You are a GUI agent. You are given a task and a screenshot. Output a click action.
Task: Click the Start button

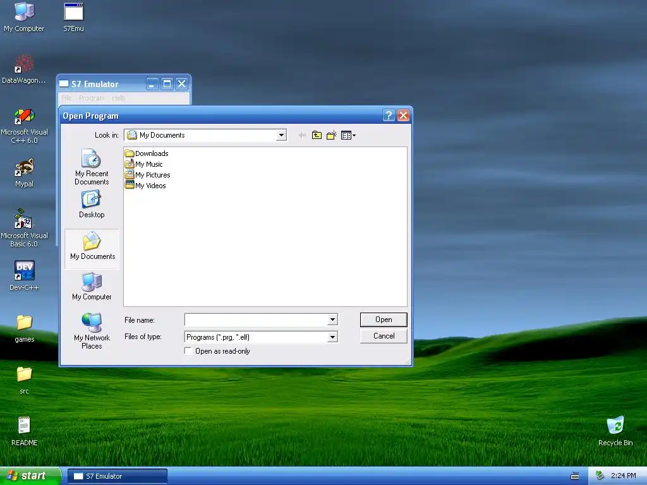tap(30, 476)
